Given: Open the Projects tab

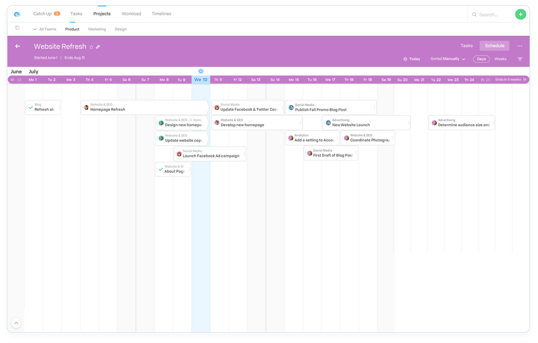Looking at the screenshot, I should [x=102, y=14].
